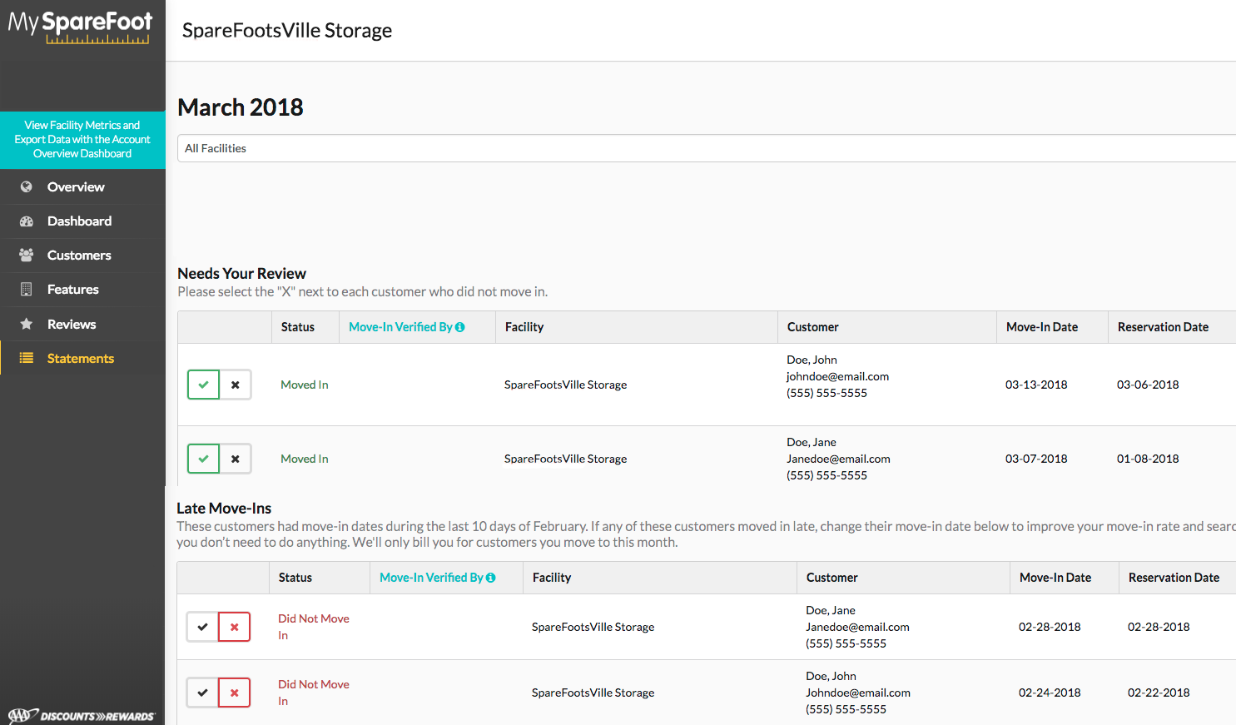This screenshot has width=1236, height=725.
Task: Click Customer header in Needs Your Review table
Action: coord(813,327)
